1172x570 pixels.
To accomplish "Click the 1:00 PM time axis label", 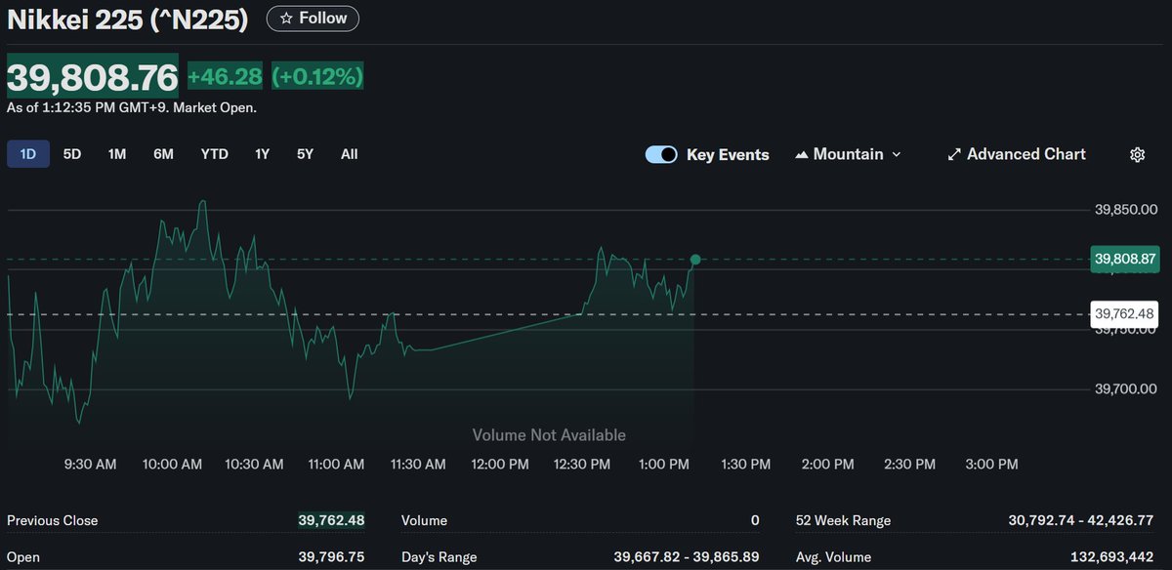I will click(x=664, y=465).
